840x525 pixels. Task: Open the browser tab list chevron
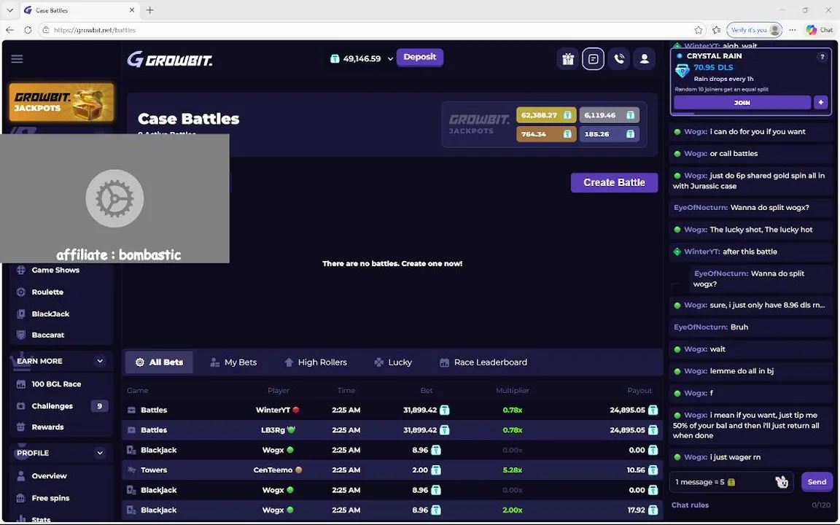pos(9,10)
